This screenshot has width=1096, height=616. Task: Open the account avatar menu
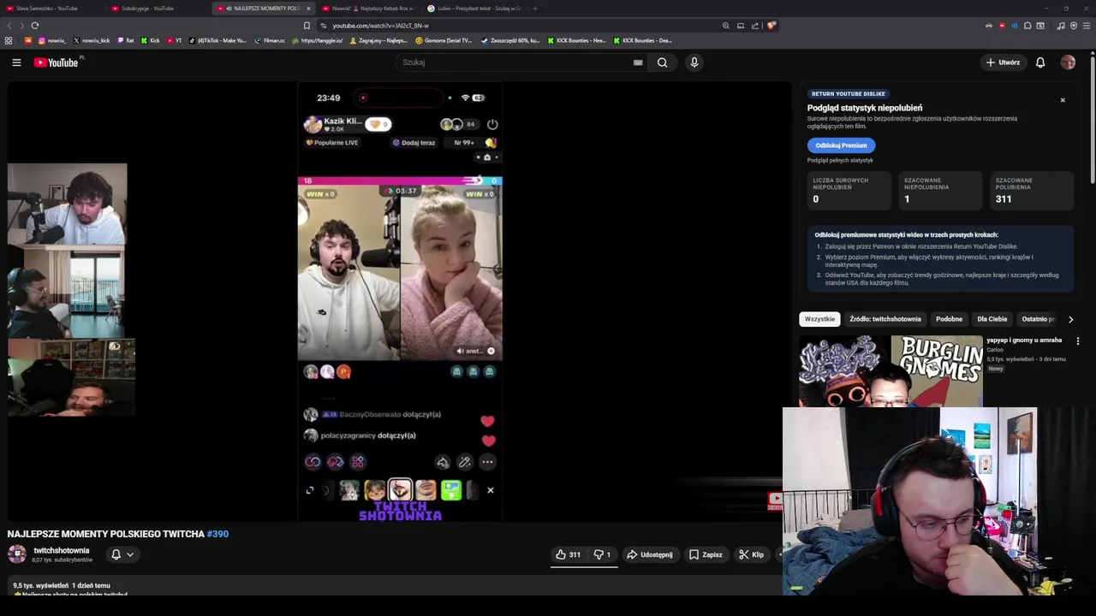(1068, 62)
